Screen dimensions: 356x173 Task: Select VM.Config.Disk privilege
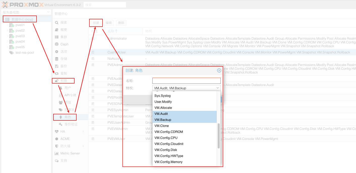tap(185, 150)
